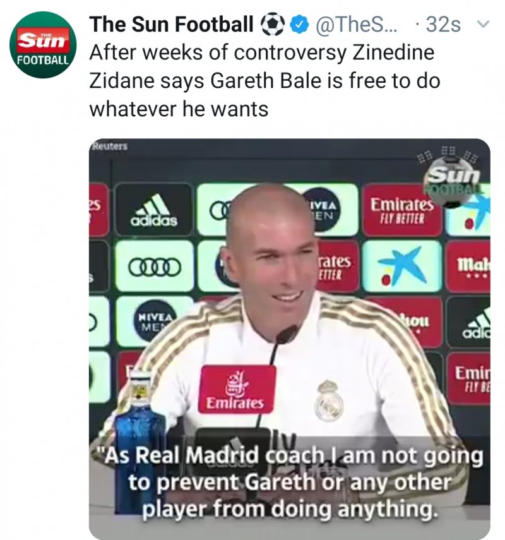This screenshot has height=540, width=505.
Task: Click the red Emirates microphone sign
Action: 237,390
